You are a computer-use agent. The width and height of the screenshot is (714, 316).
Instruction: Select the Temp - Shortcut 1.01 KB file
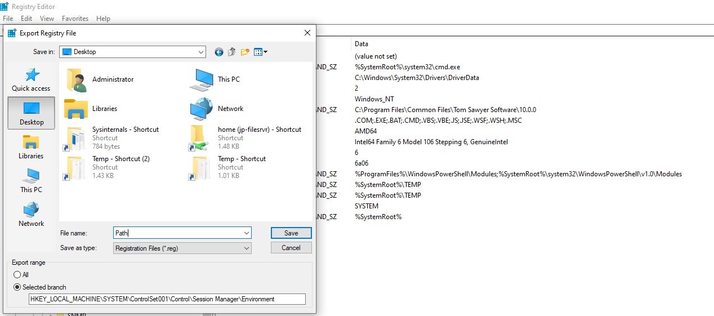[x=228, y=167]
